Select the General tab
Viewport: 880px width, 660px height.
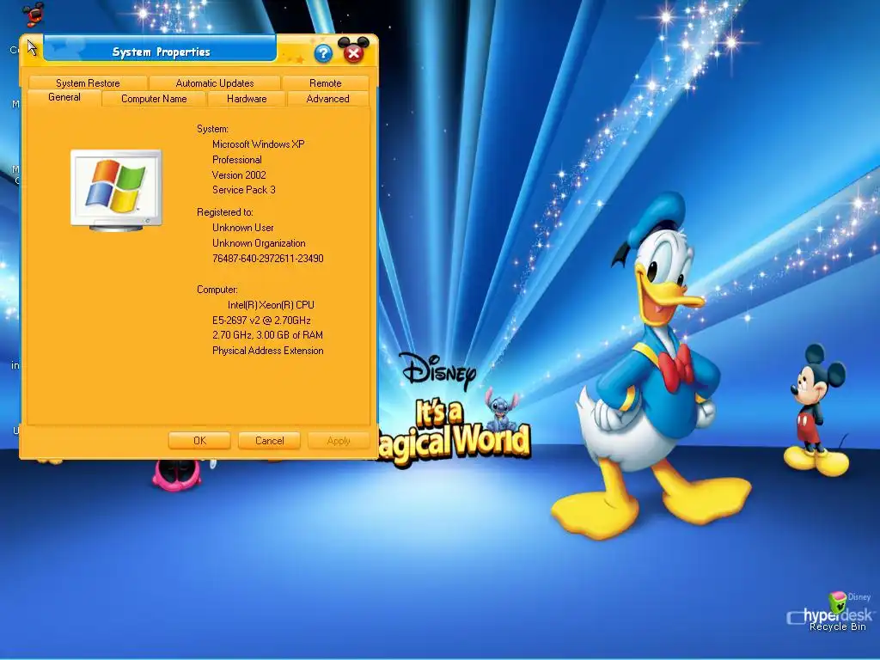pos(64,98)
